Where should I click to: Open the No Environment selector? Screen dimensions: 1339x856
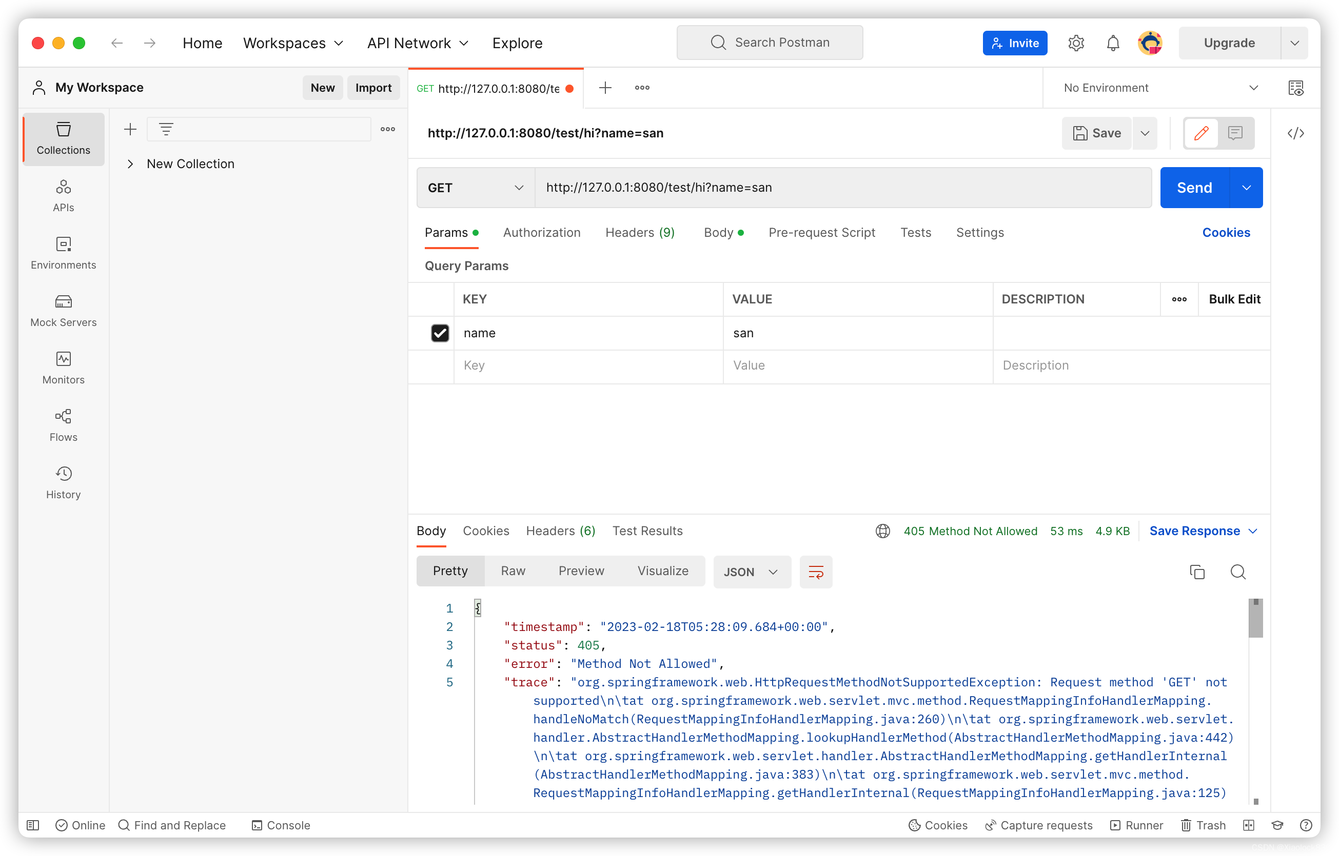coord(1160,87)
